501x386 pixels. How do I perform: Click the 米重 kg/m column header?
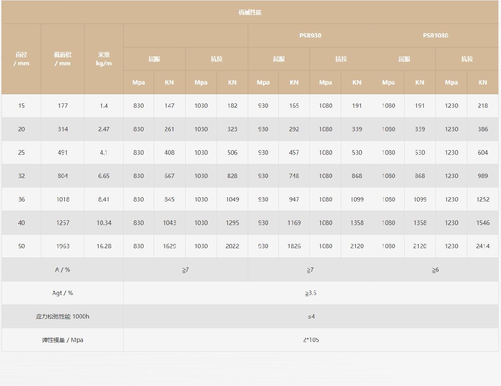point(104,59)
